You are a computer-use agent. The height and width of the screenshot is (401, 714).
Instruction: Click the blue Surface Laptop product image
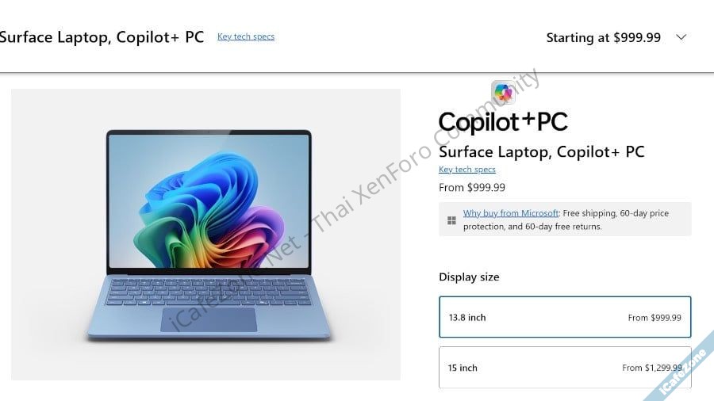(x=205, y=234)
